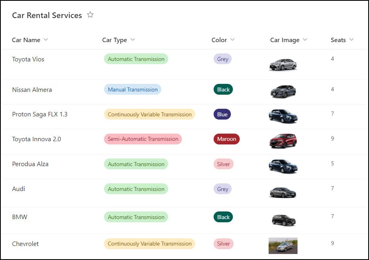Open the Car Name column dropdown
The width and height of the screenshot is (369, 260).
click(x=46, y=39)
